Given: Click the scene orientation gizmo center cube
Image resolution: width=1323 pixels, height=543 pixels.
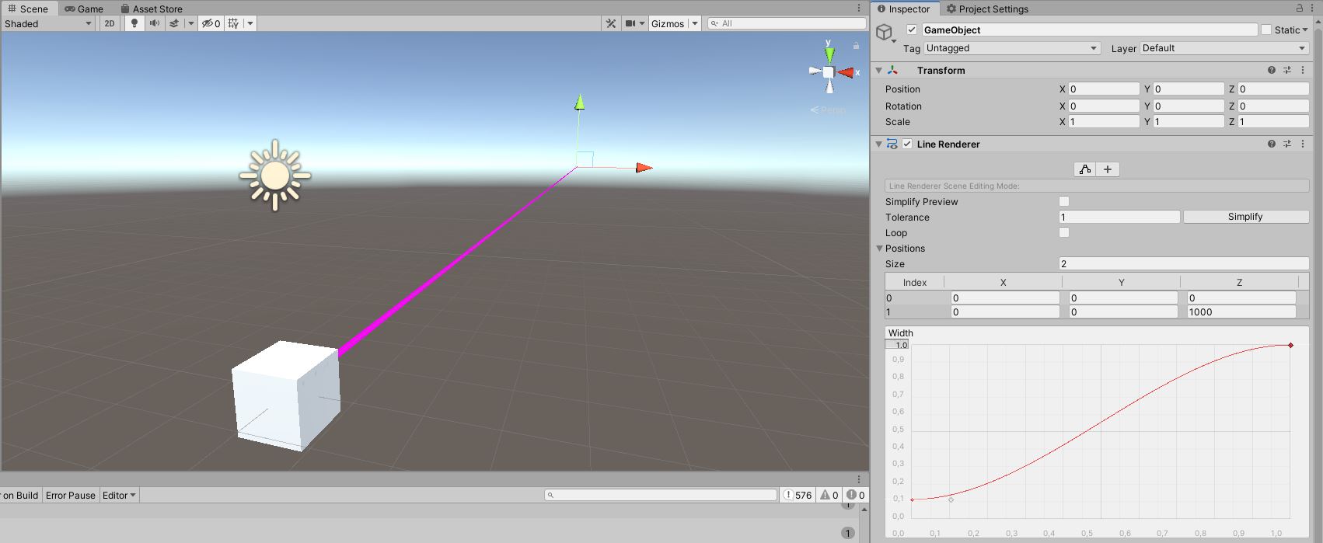Looking at the screenshot, I should tap(829, 72).
